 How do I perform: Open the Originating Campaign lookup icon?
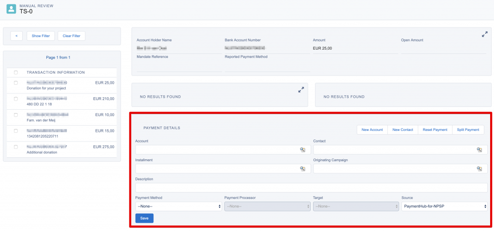tap(480, 168)
